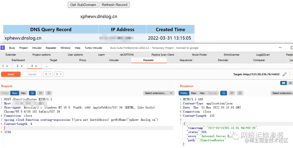Switch to the reCAPTCHA tab
Image resolution: width=293 pixels, height=148 pixels.
[x=127, y=55]
